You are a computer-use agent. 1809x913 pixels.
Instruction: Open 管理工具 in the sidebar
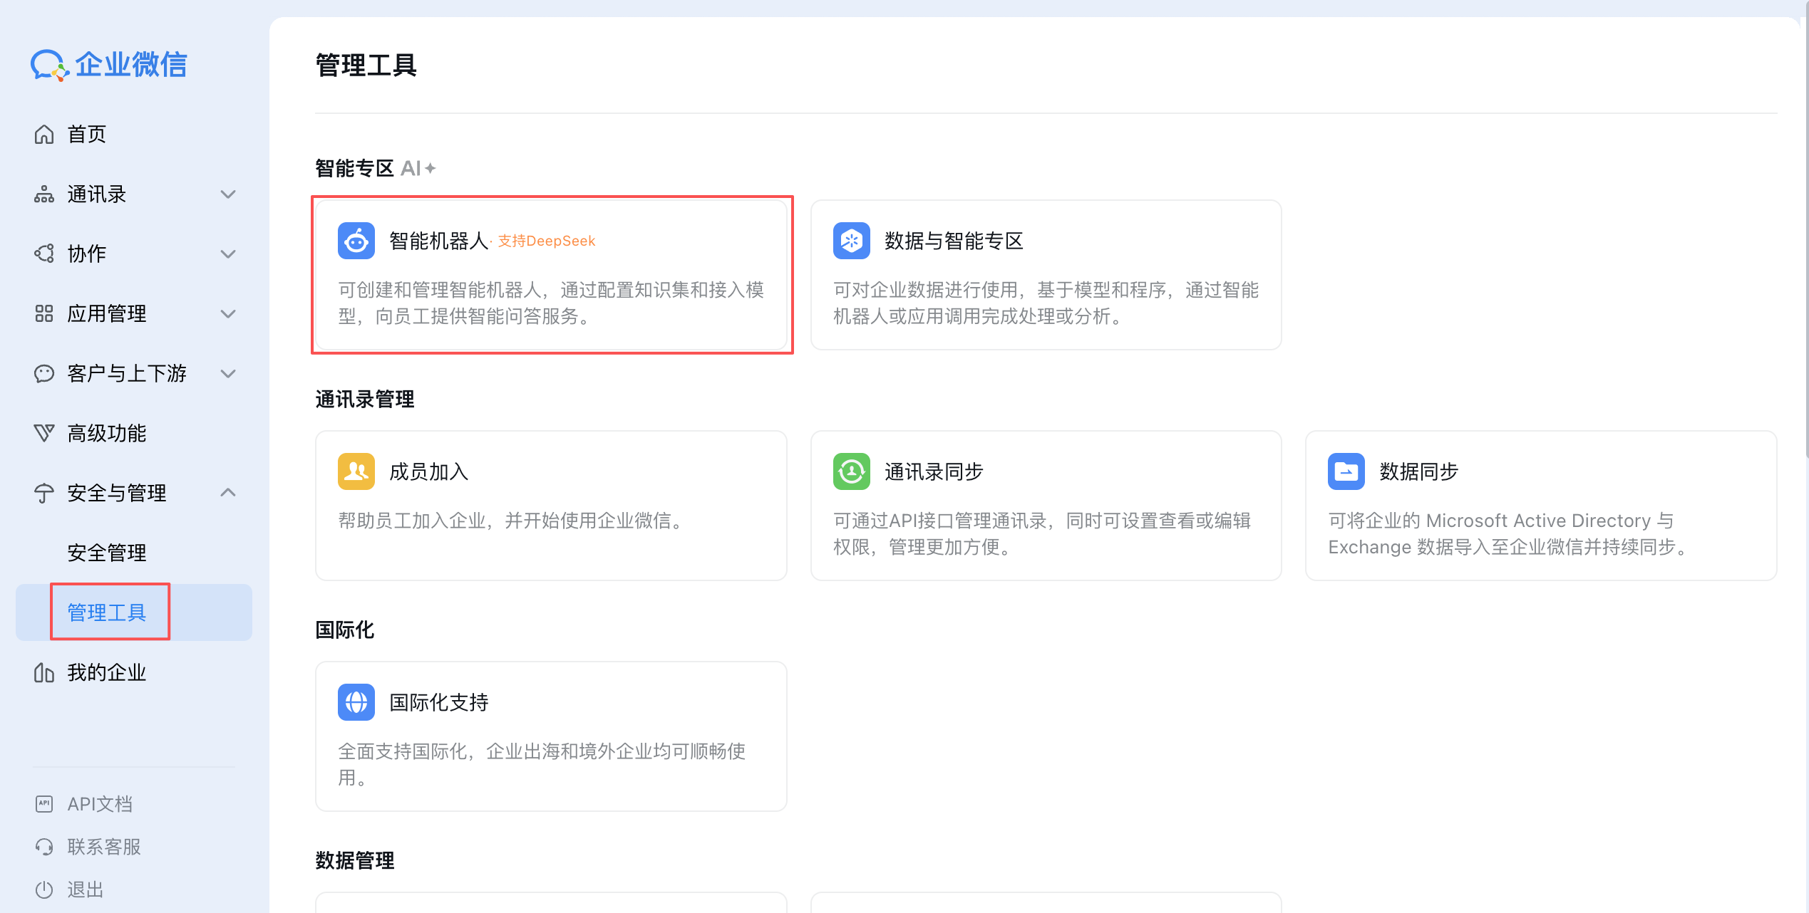[x=109, y=612]
